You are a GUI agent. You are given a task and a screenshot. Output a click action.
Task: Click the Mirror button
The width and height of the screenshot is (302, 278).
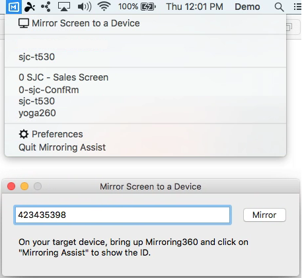(264, 215)
